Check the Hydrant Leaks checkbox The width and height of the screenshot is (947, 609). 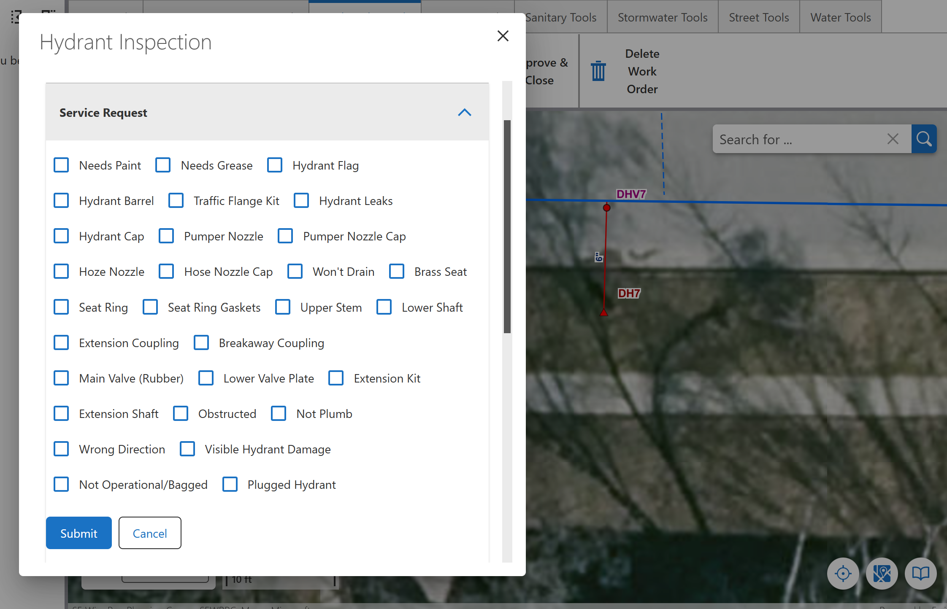[301, 200]
